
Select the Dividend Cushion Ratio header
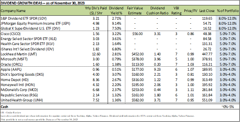(x=157, y=11)
